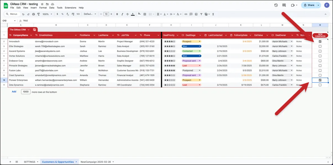Decrease font size with minus button
Image resolution: width=333 pixels, height=165 pixels.
pos(101,14)
